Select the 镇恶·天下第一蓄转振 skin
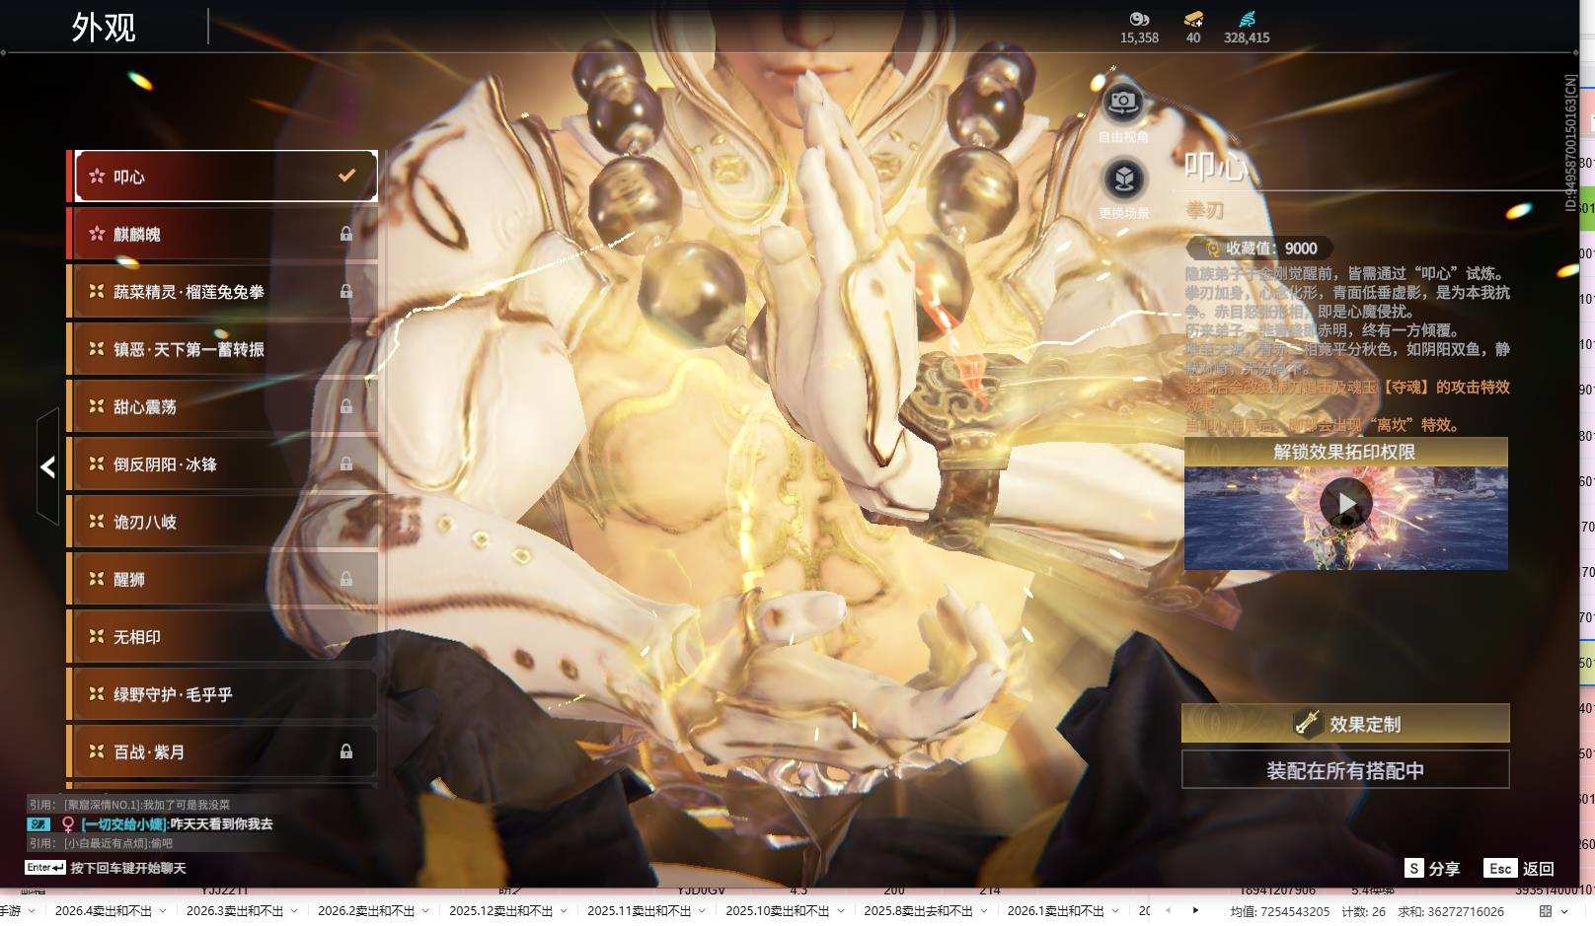 [224, 349]
